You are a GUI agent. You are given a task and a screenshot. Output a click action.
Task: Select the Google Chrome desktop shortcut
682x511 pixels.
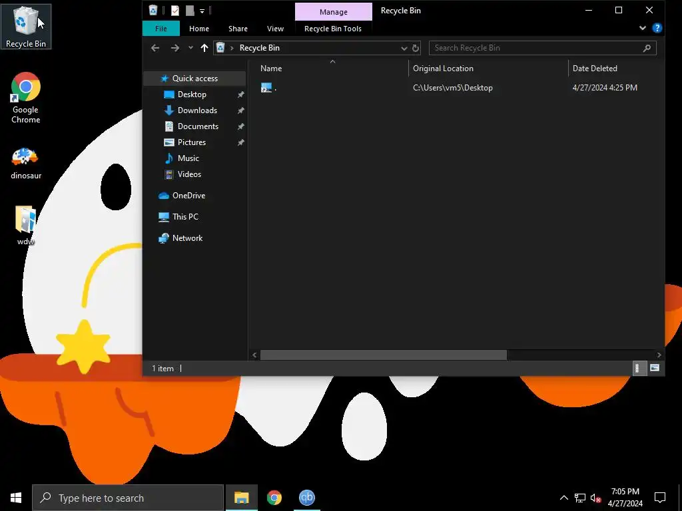[x=26, y=98]
